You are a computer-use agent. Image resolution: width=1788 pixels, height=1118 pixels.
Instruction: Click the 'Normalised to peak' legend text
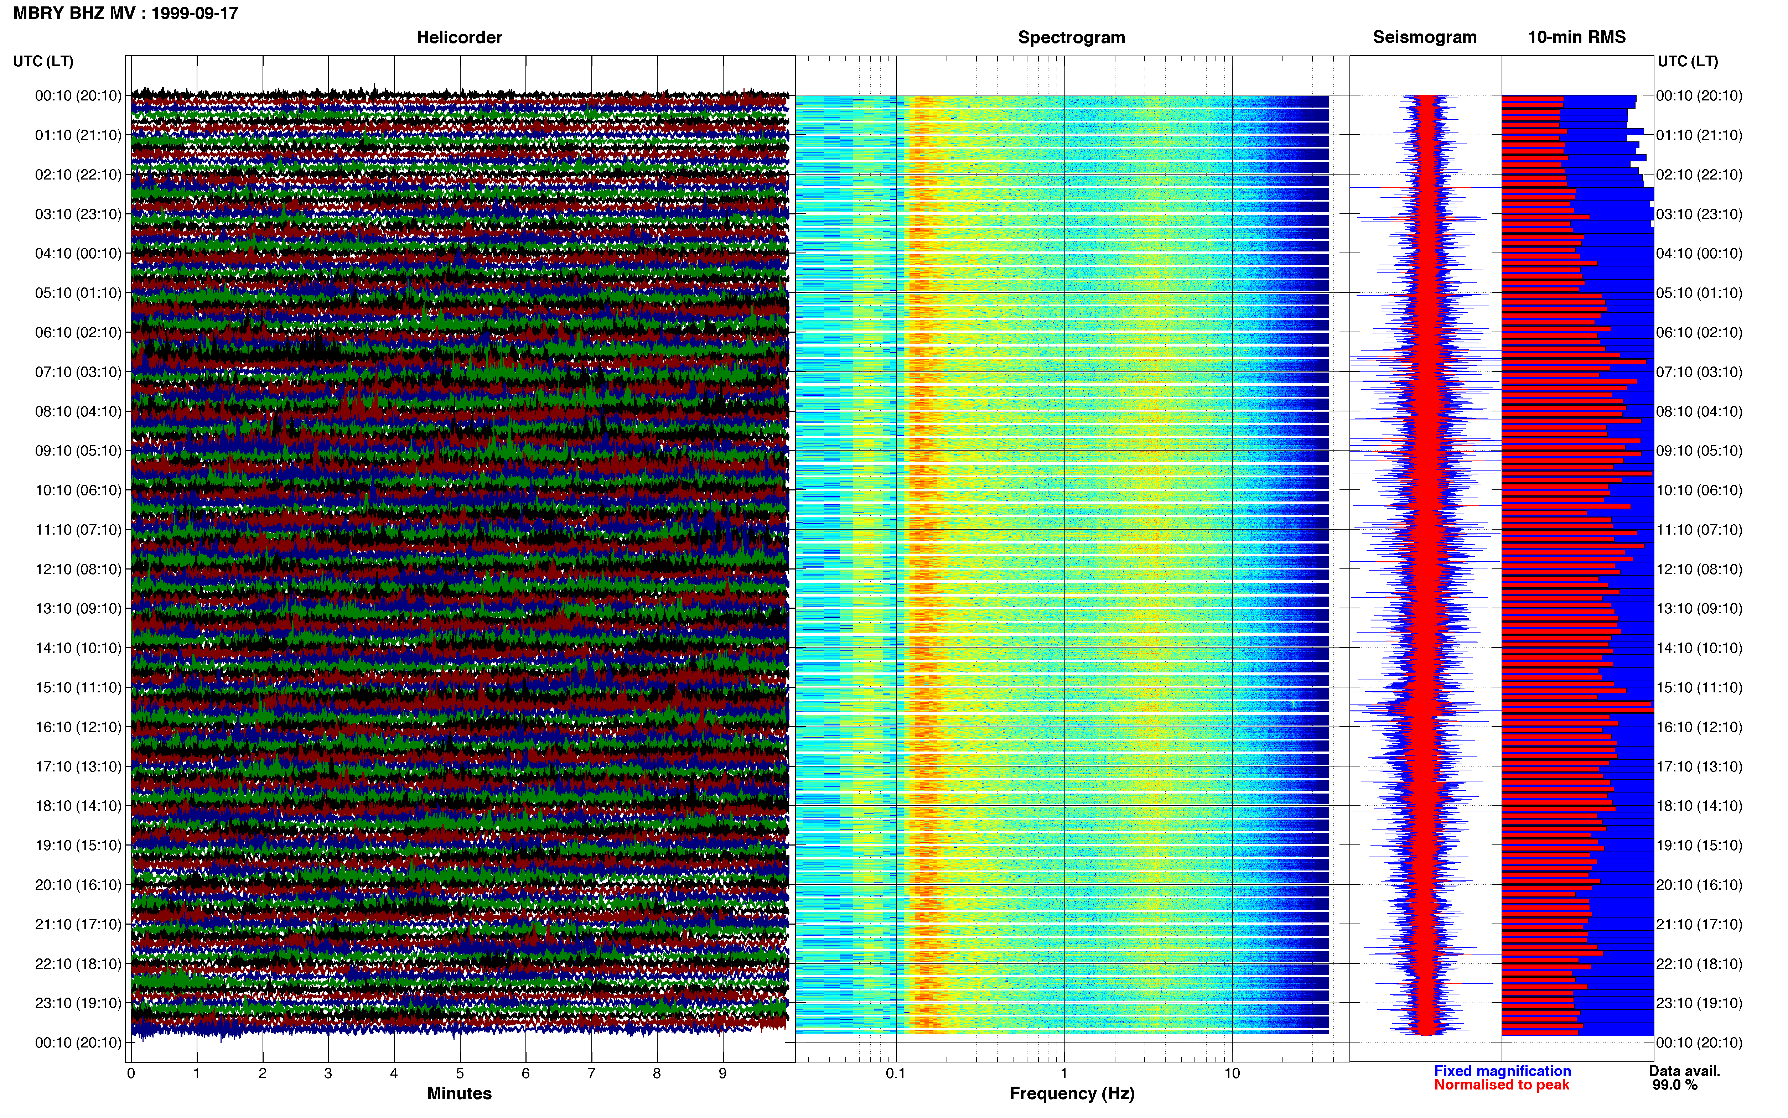1501,1085
